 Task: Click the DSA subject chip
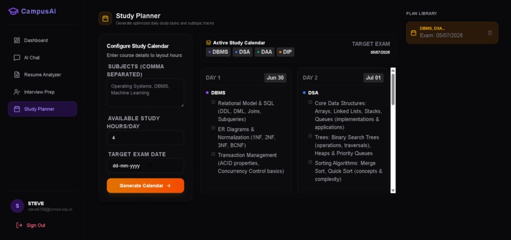(x=242, y=52)
